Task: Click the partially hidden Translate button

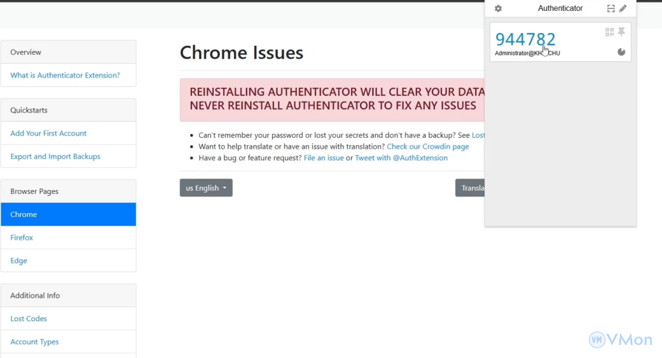Action: point(470,188)
